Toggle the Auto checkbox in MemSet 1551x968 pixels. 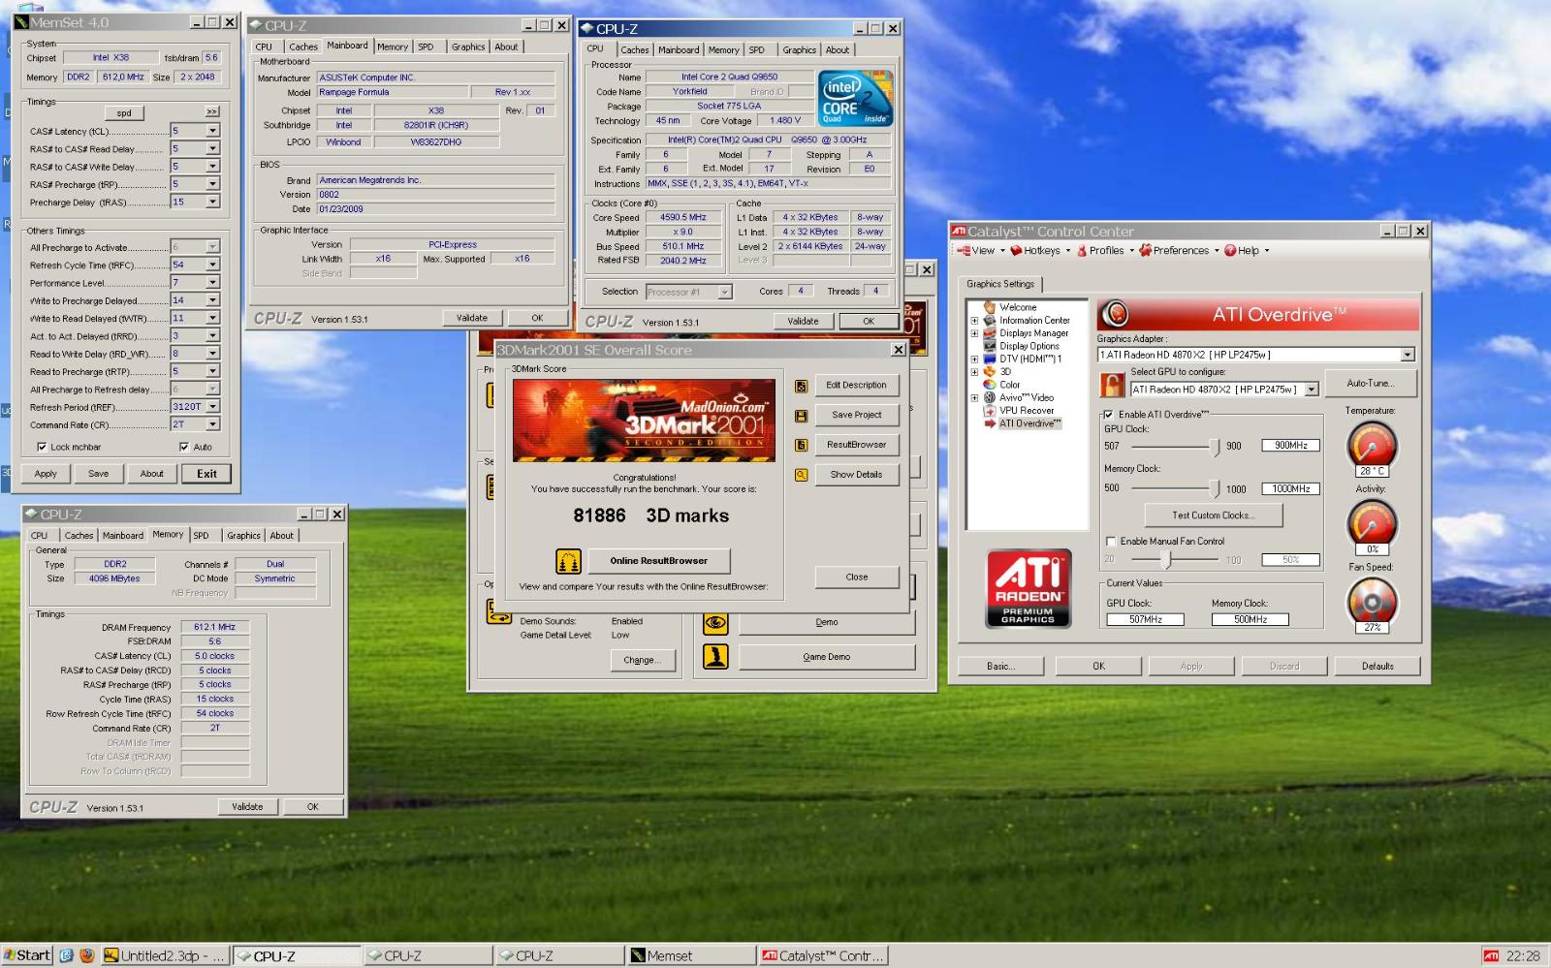[x=184, y=447]
